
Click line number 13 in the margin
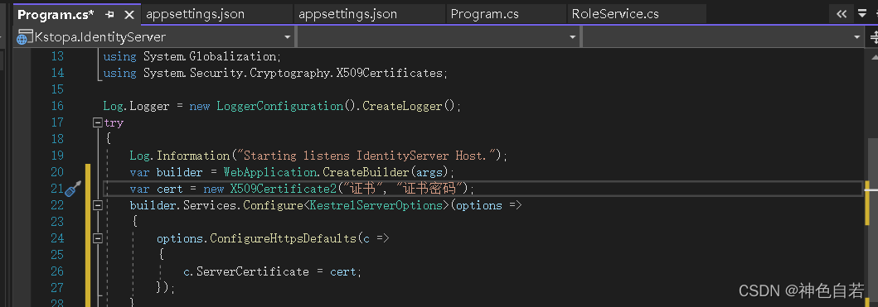(57, 56)
